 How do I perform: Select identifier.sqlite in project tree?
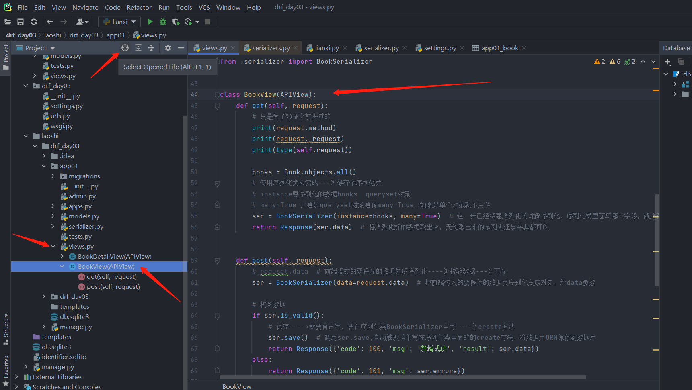pyautogui.click(x=64, y=357)
